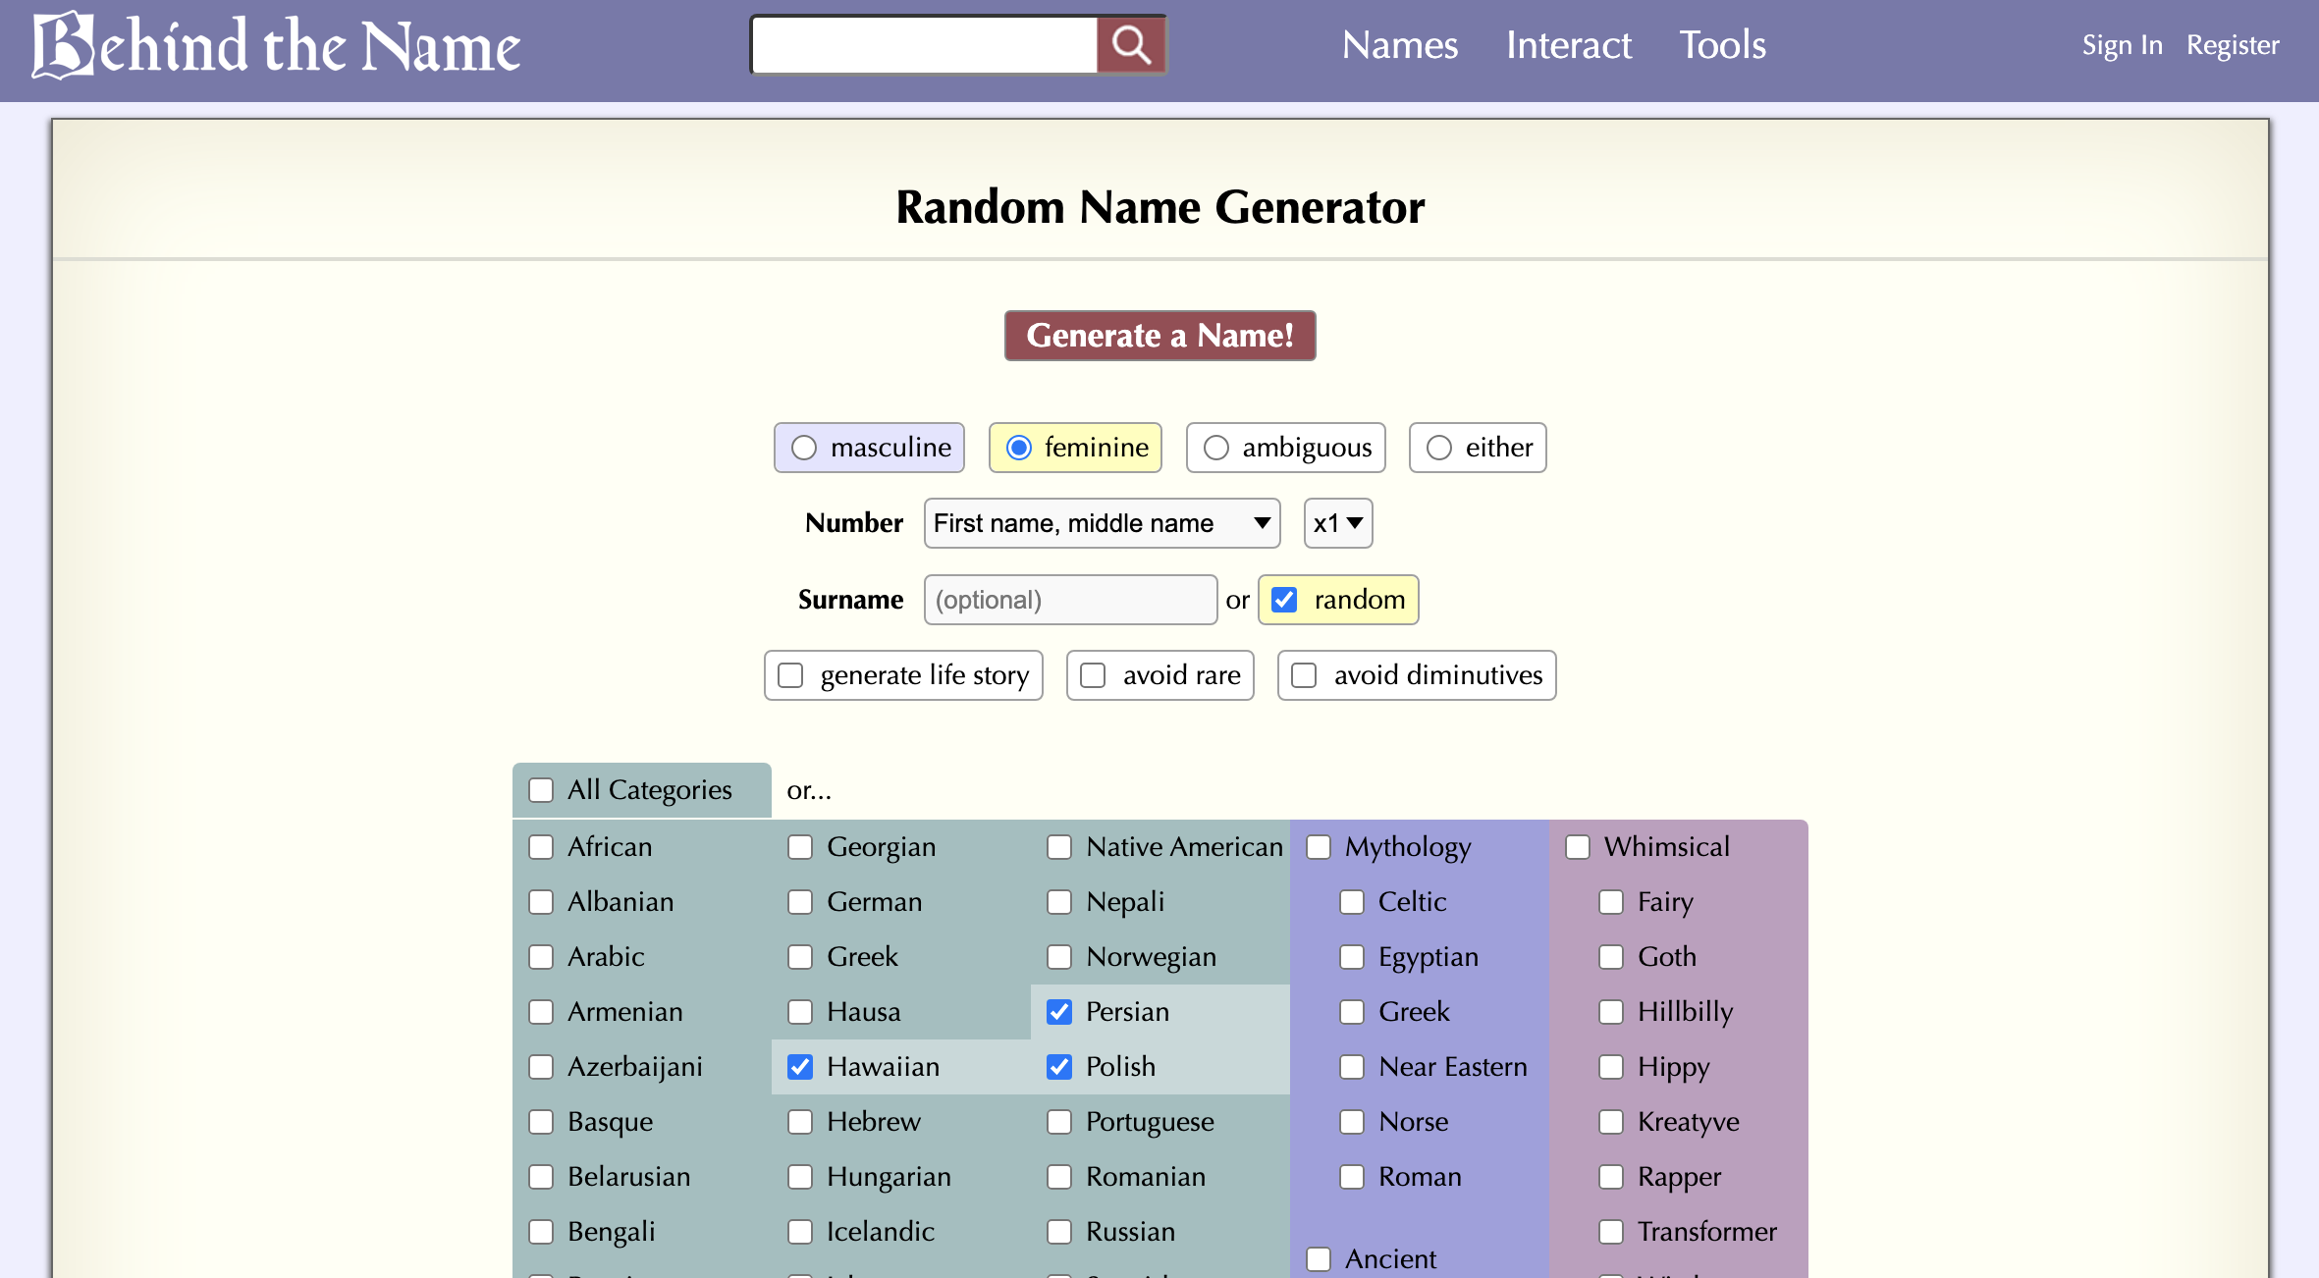Tick the avoid rare checkbox
Screen dimensions: 2319x1278
[1093, 675]
